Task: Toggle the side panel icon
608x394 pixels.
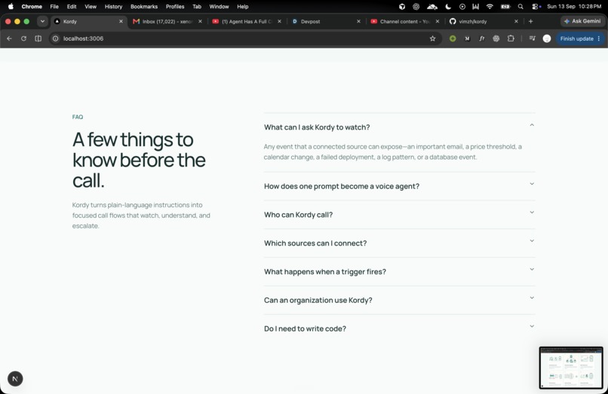Action: coord(38,38)
